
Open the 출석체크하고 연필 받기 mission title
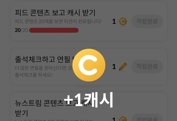coord(45,59)
